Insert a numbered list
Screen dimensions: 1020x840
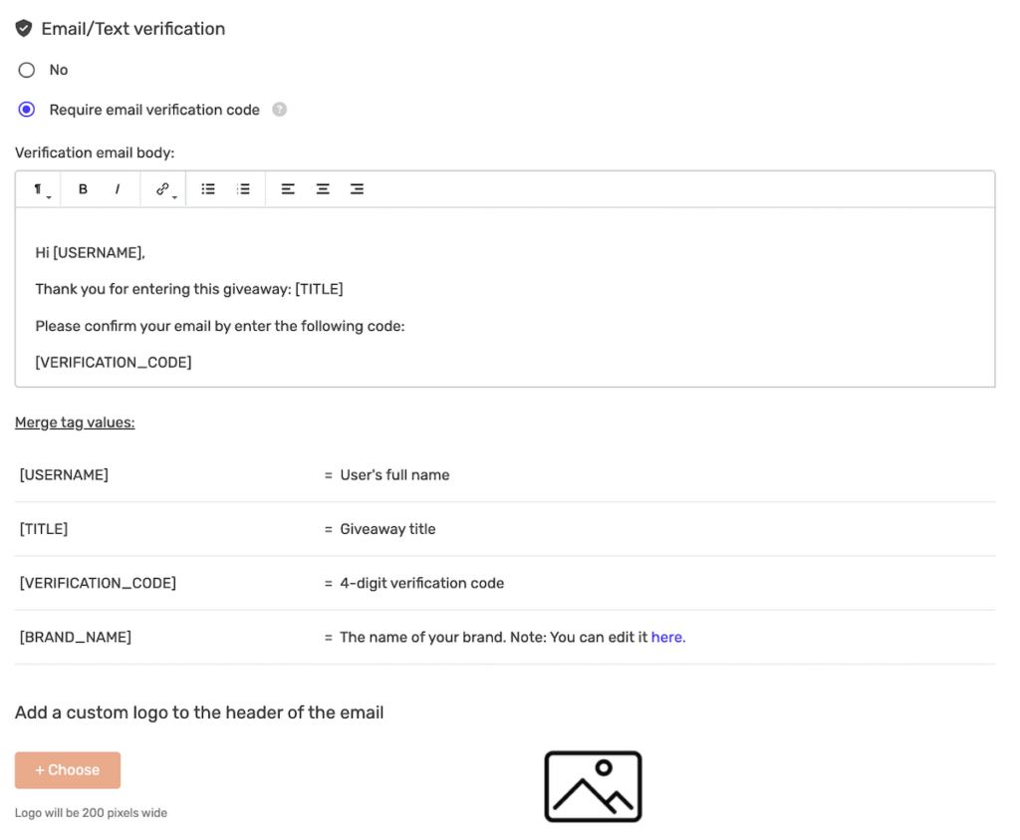(x=243, y=189)
